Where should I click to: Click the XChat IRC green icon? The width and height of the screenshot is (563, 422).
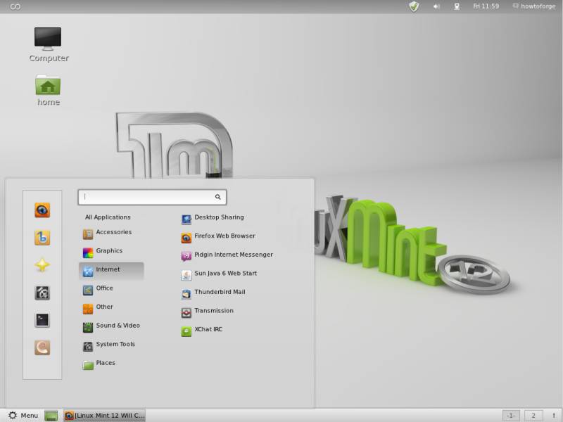coord(186,331)
